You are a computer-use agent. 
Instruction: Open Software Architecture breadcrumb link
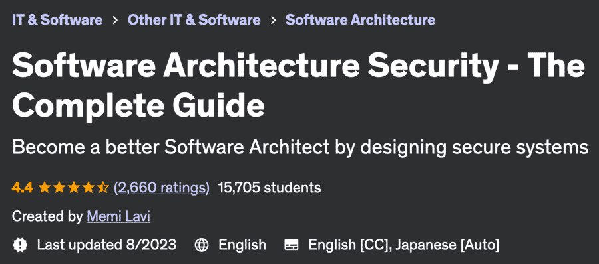coord(360,19)
